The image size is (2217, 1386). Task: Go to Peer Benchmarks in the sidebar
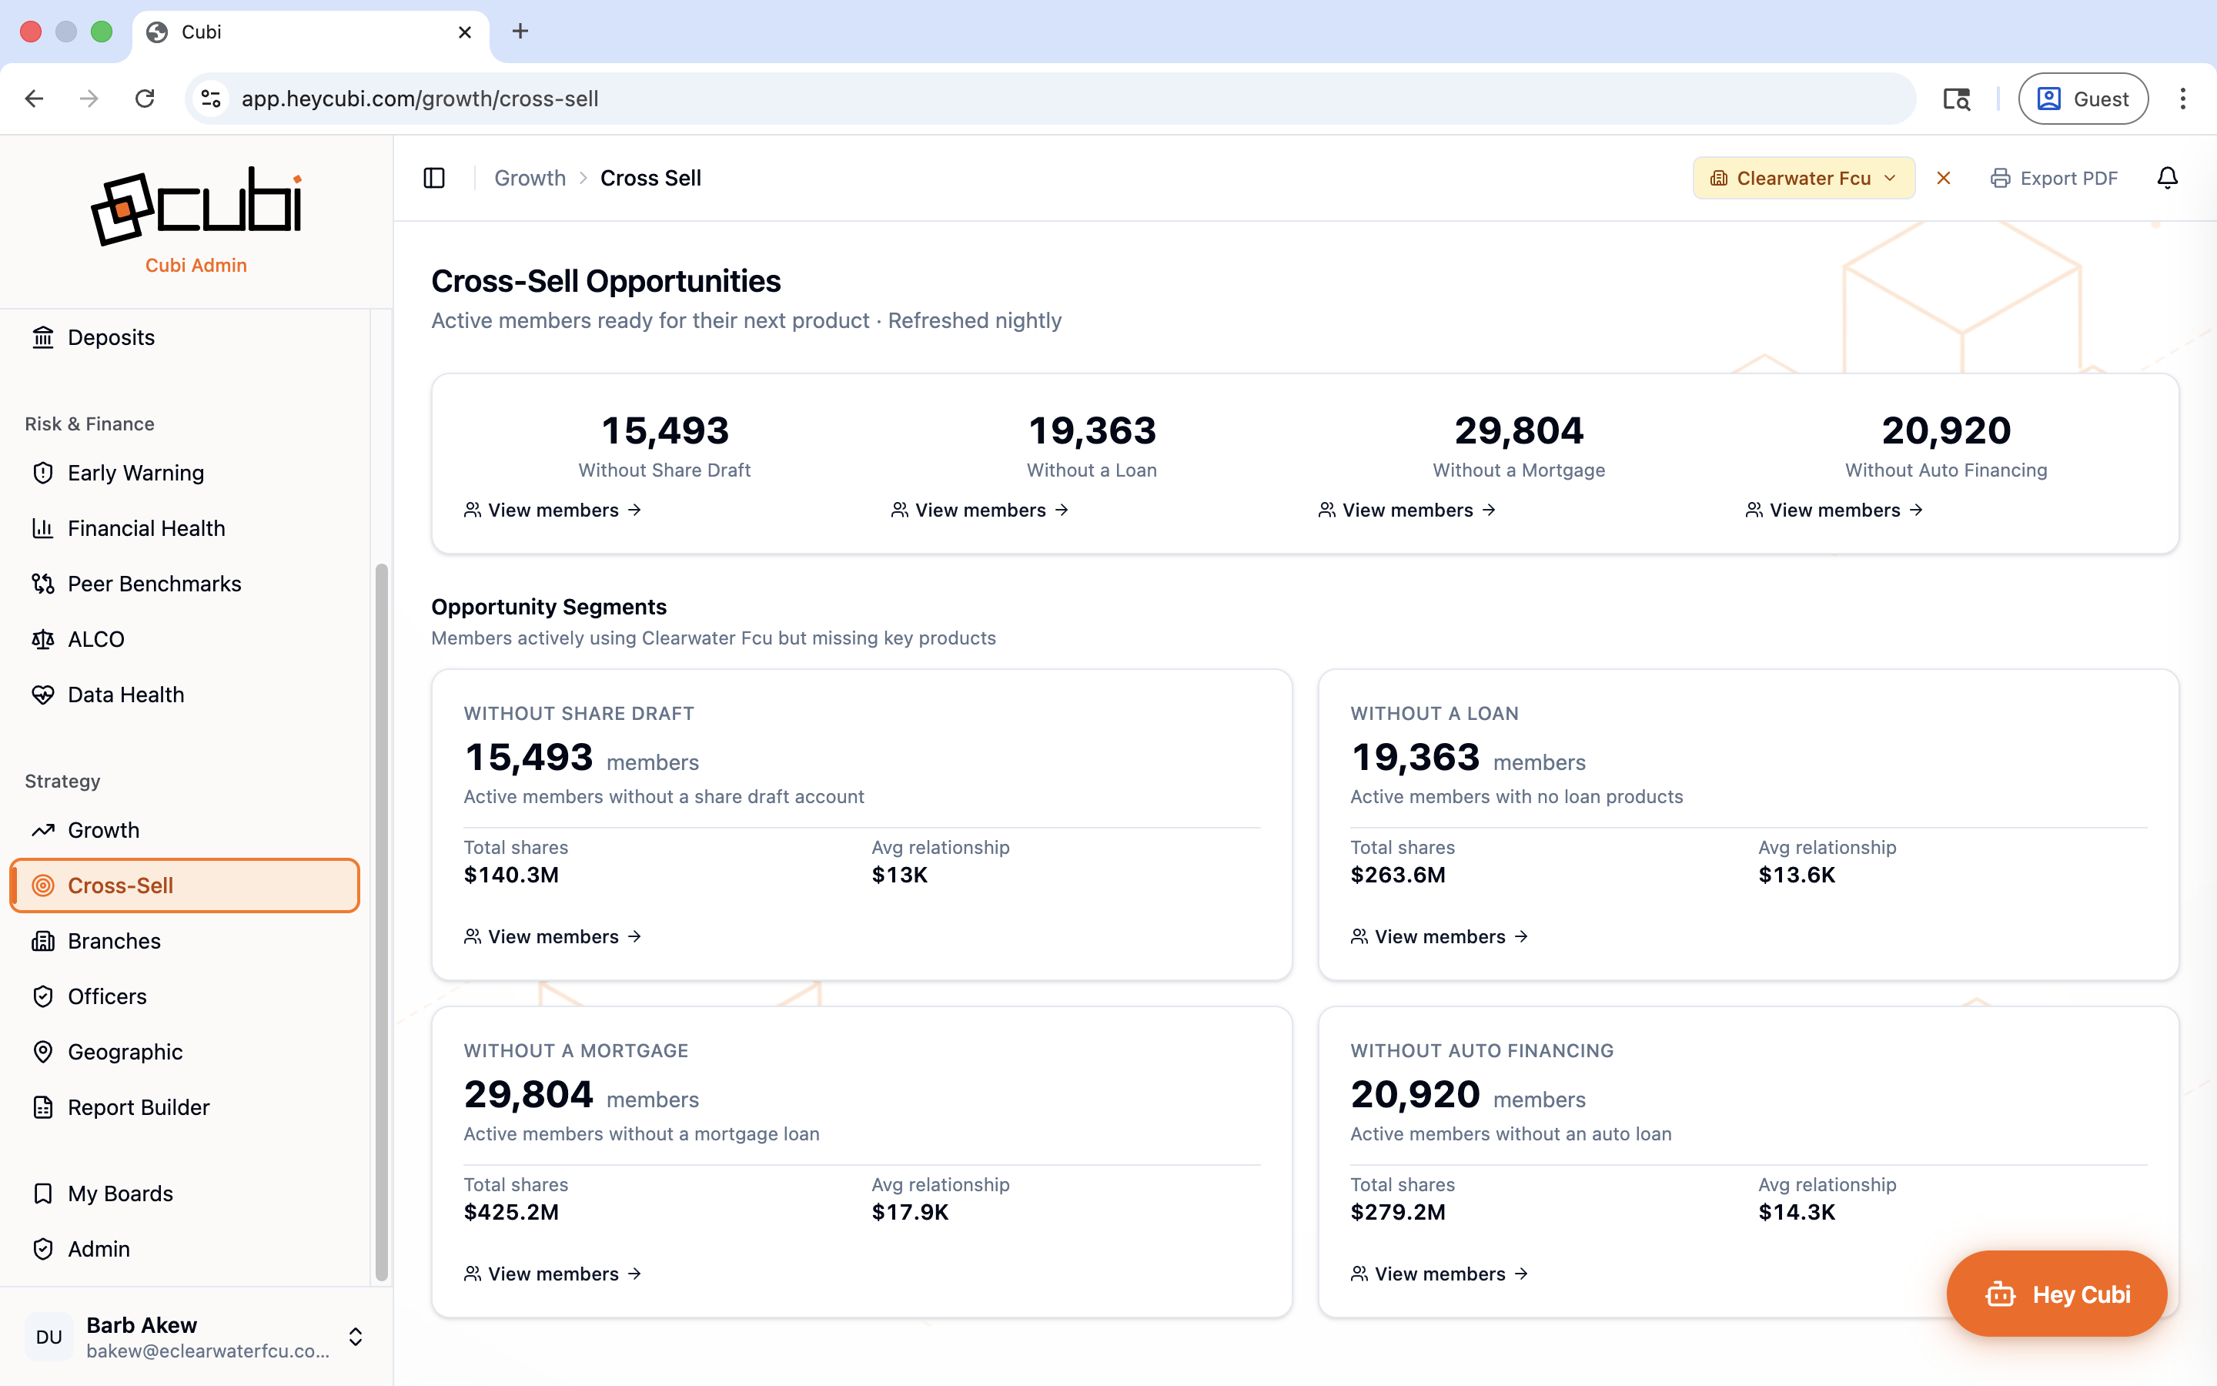click(154, 584)
